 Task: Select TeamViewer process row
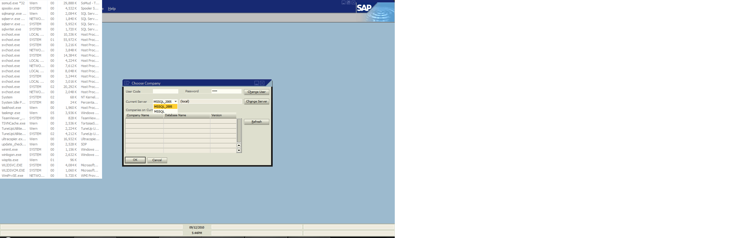point(51,118)
